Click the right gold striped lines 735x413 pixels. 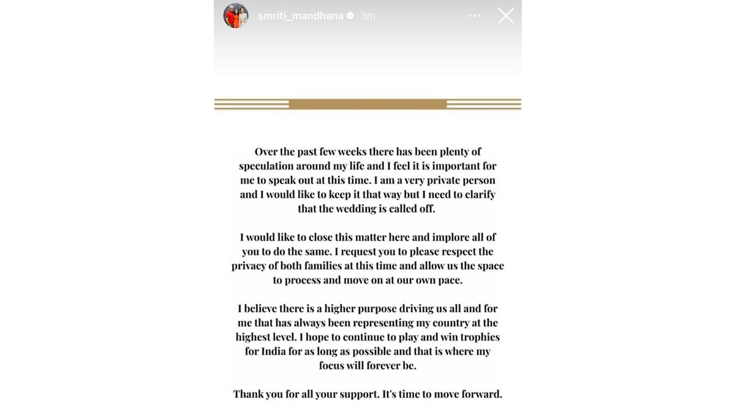[484, 104]
